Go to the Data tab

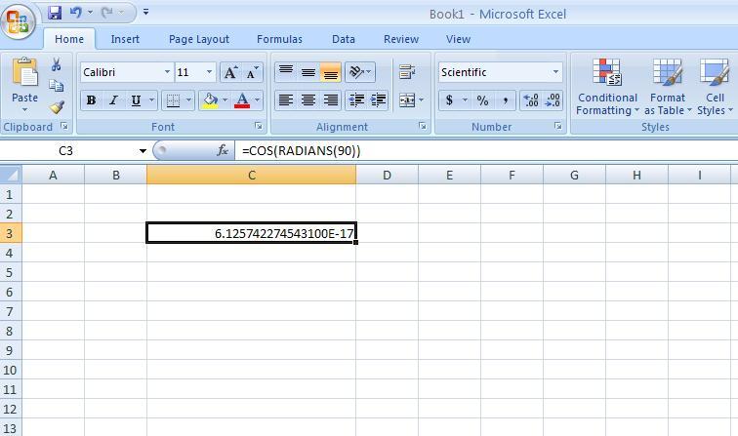click(x=343, y=39)
